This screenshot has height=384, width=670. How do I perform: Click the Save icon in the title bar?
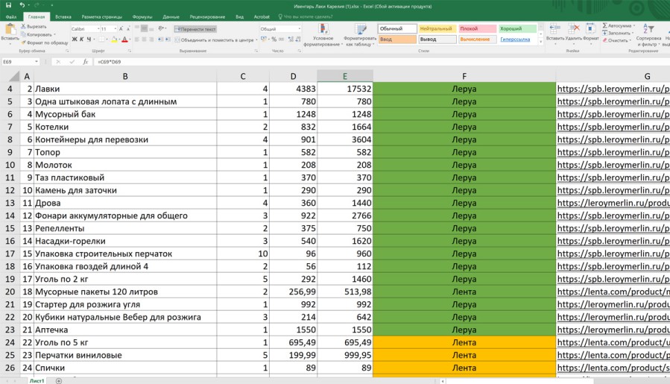[8, 4]
